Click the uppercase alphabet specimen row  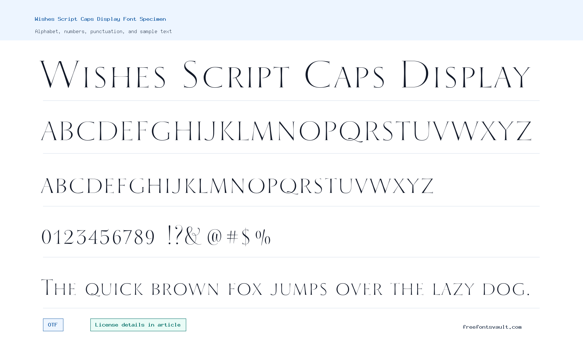(x=287, y=131)
